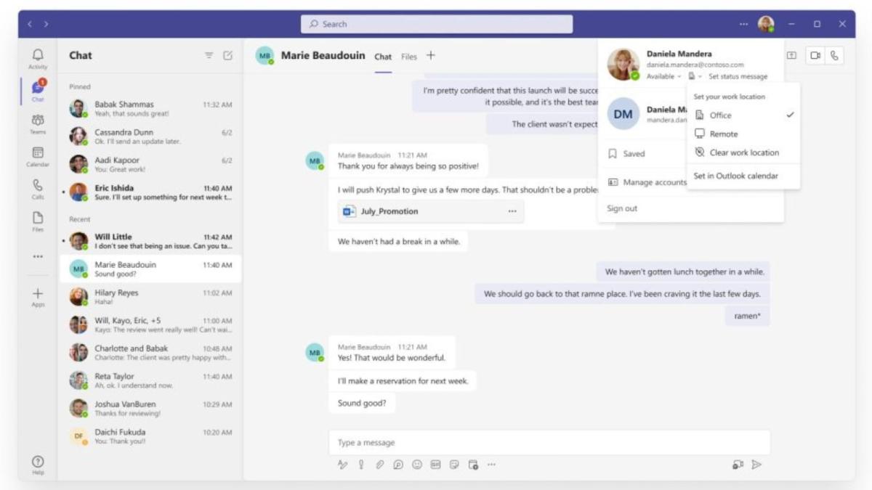
Task: Add a tab with the plus icon
Action: click(x=430, y=55)
